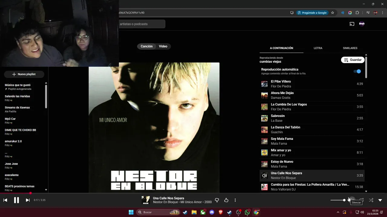Click the artistas o podcasts search box
The width and height of the screenshot is (387, 217).
pos(141,24)
